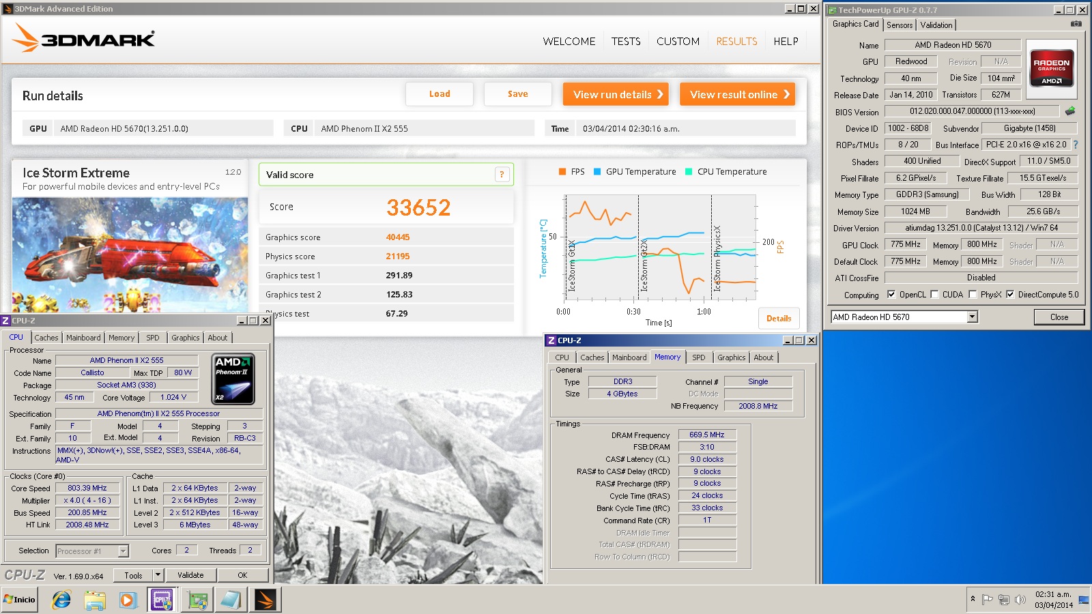Click the Ice Storm Extreme thumbnail image

pos(130,255)
